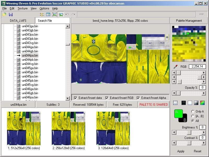Click the highlighted green cell in the palette grid
The image size is (209, 157).
pyautogui.click(x=188, y=33)
